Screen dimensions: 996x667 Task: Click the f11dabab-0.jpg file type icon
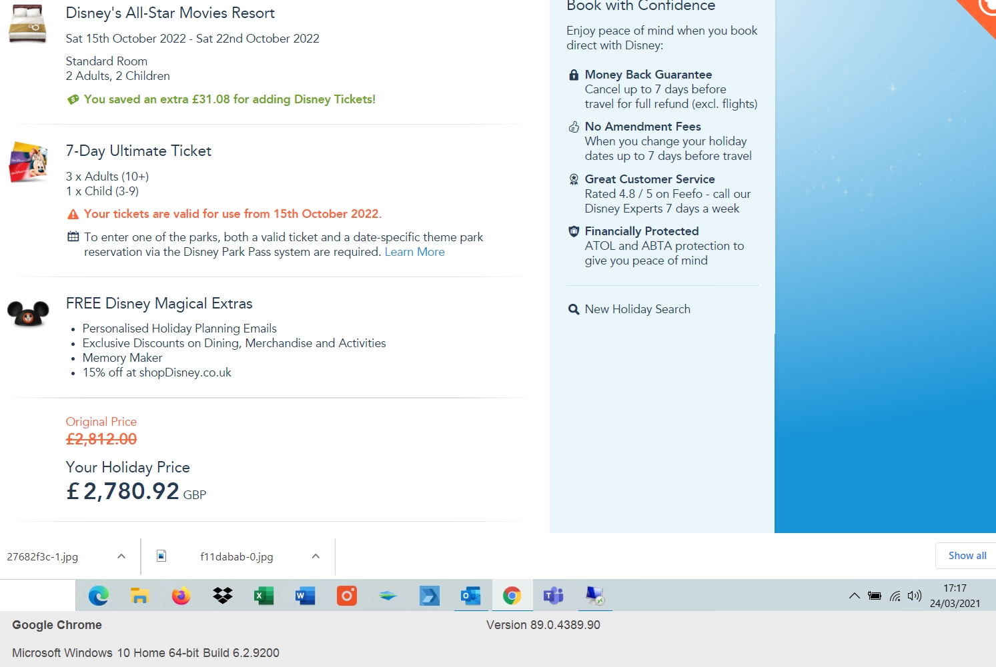161,556
